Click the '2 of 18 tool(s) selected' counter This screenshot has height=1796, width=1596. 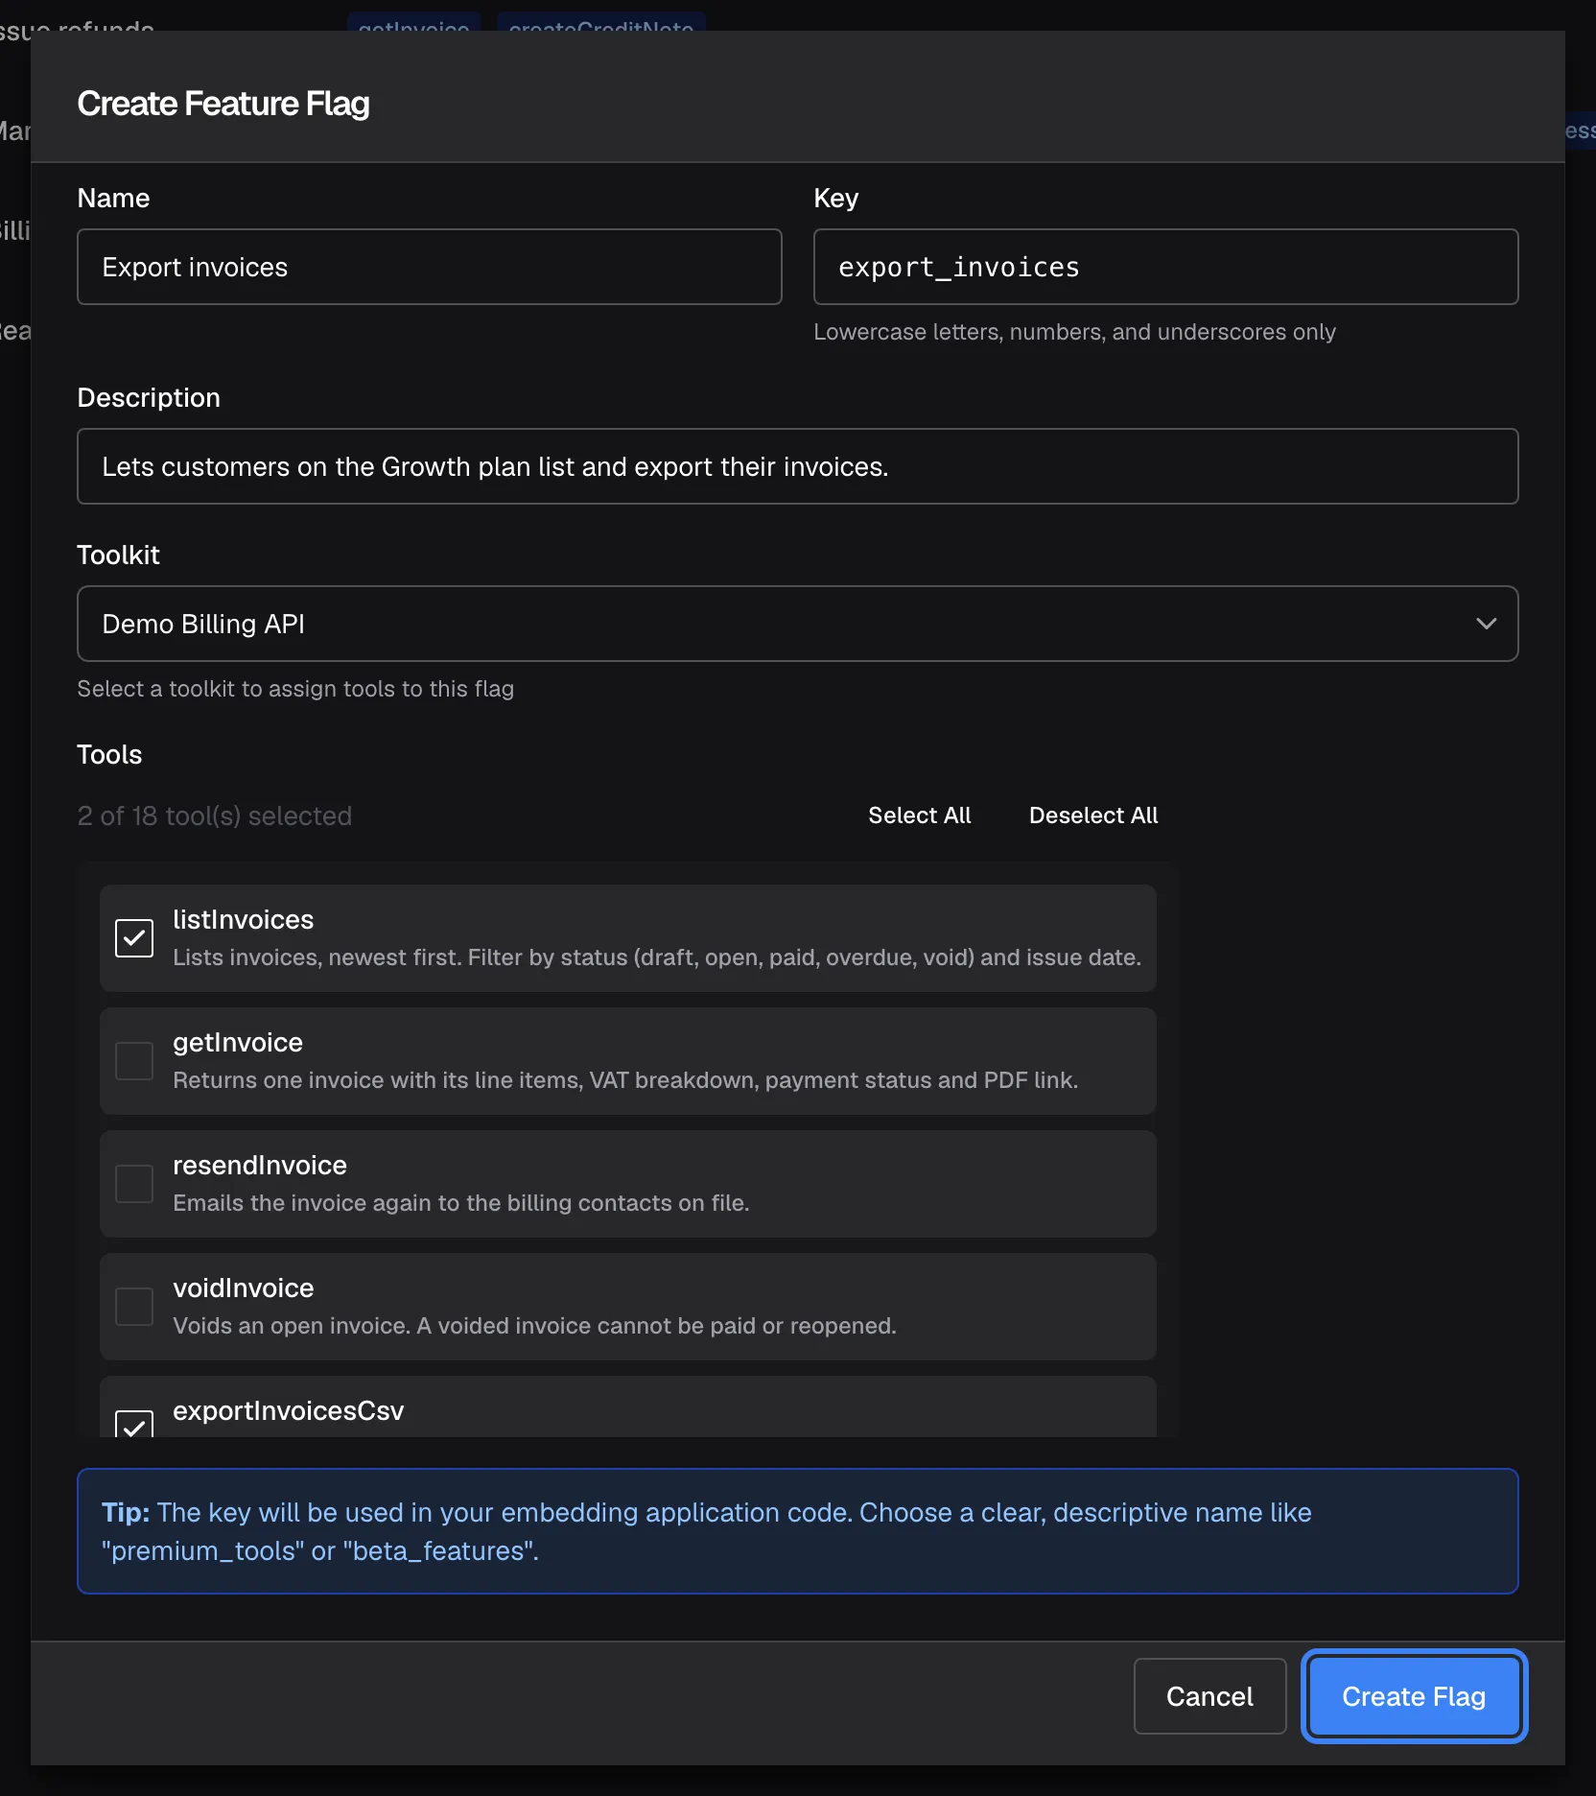click(215, 815)
